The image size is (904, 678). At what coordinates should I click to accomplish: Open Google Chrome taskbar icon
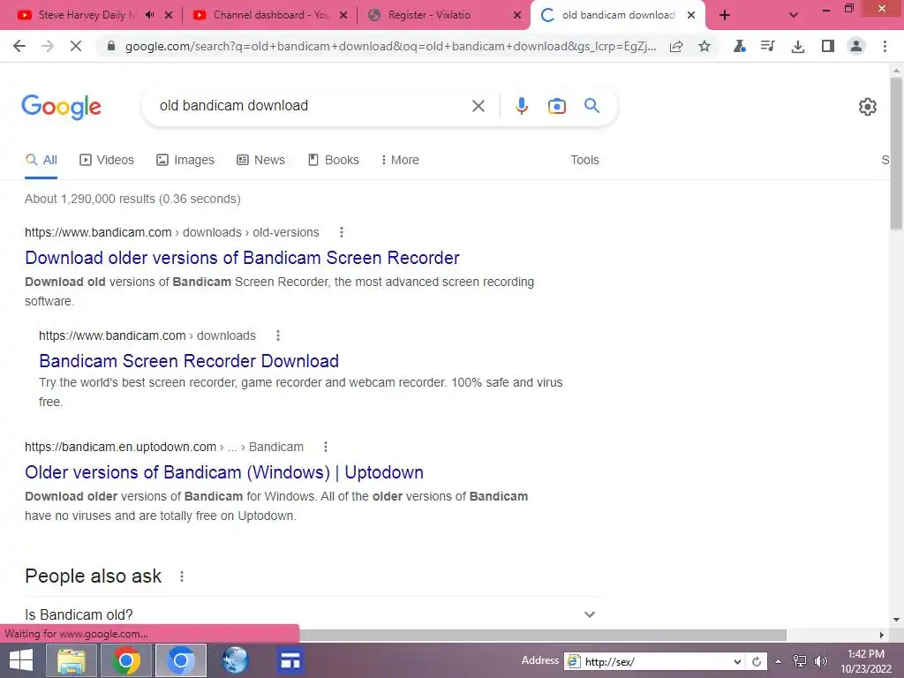click(x=126, y=660)
